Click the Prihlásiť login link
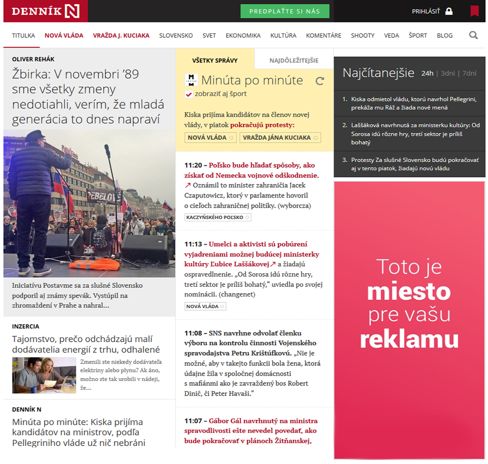Image resolution: width=488 pixels, height=464 pixels. [426, 12]
